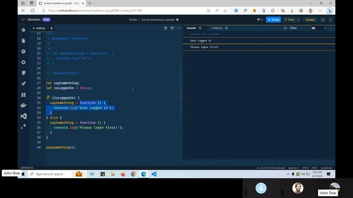This screenshot has width=353, height=198.
Task: Go back with browser back arrow
Action: point(23,10)
